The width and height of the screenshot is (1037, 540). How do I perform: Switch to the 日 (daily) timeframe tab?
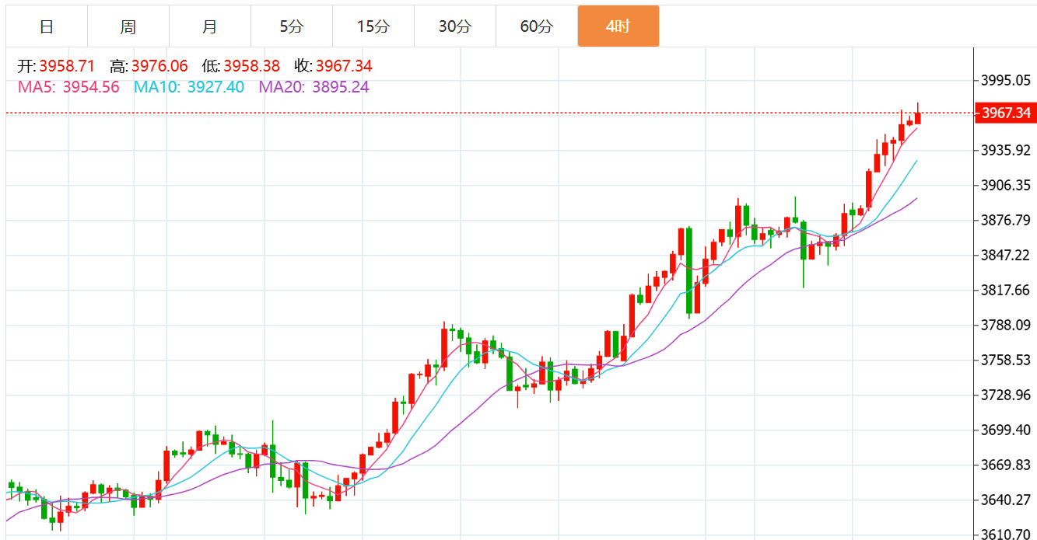(x=47, y=26)
